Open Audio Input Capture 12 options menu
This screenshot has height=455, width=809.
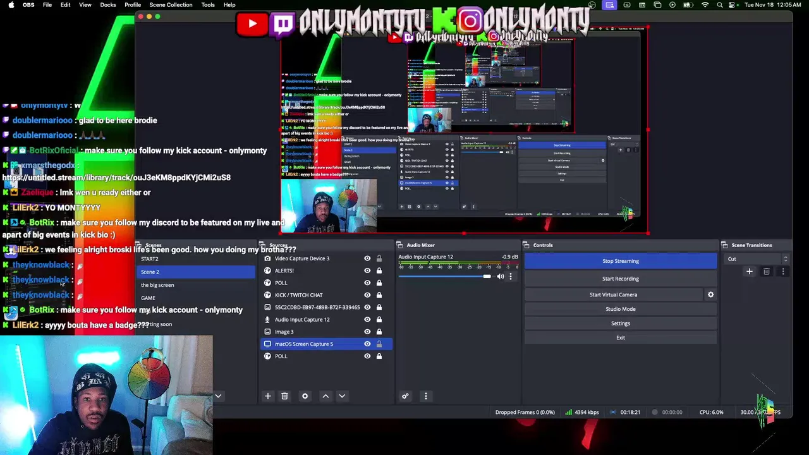click(511, 276)
